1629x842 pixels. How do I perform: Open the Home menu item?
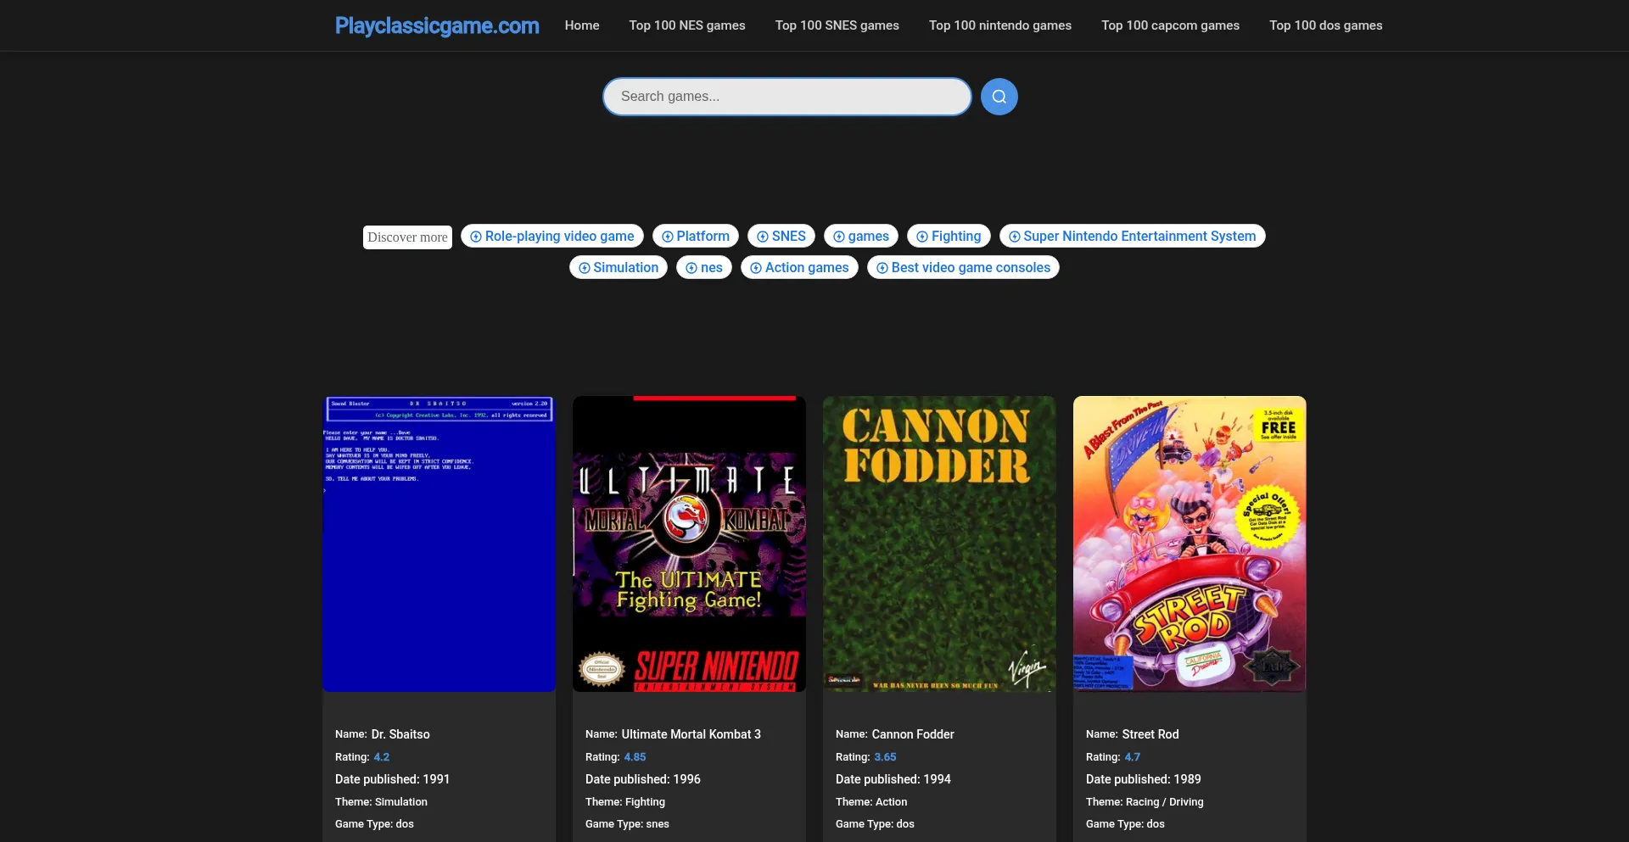coord(582,25)
